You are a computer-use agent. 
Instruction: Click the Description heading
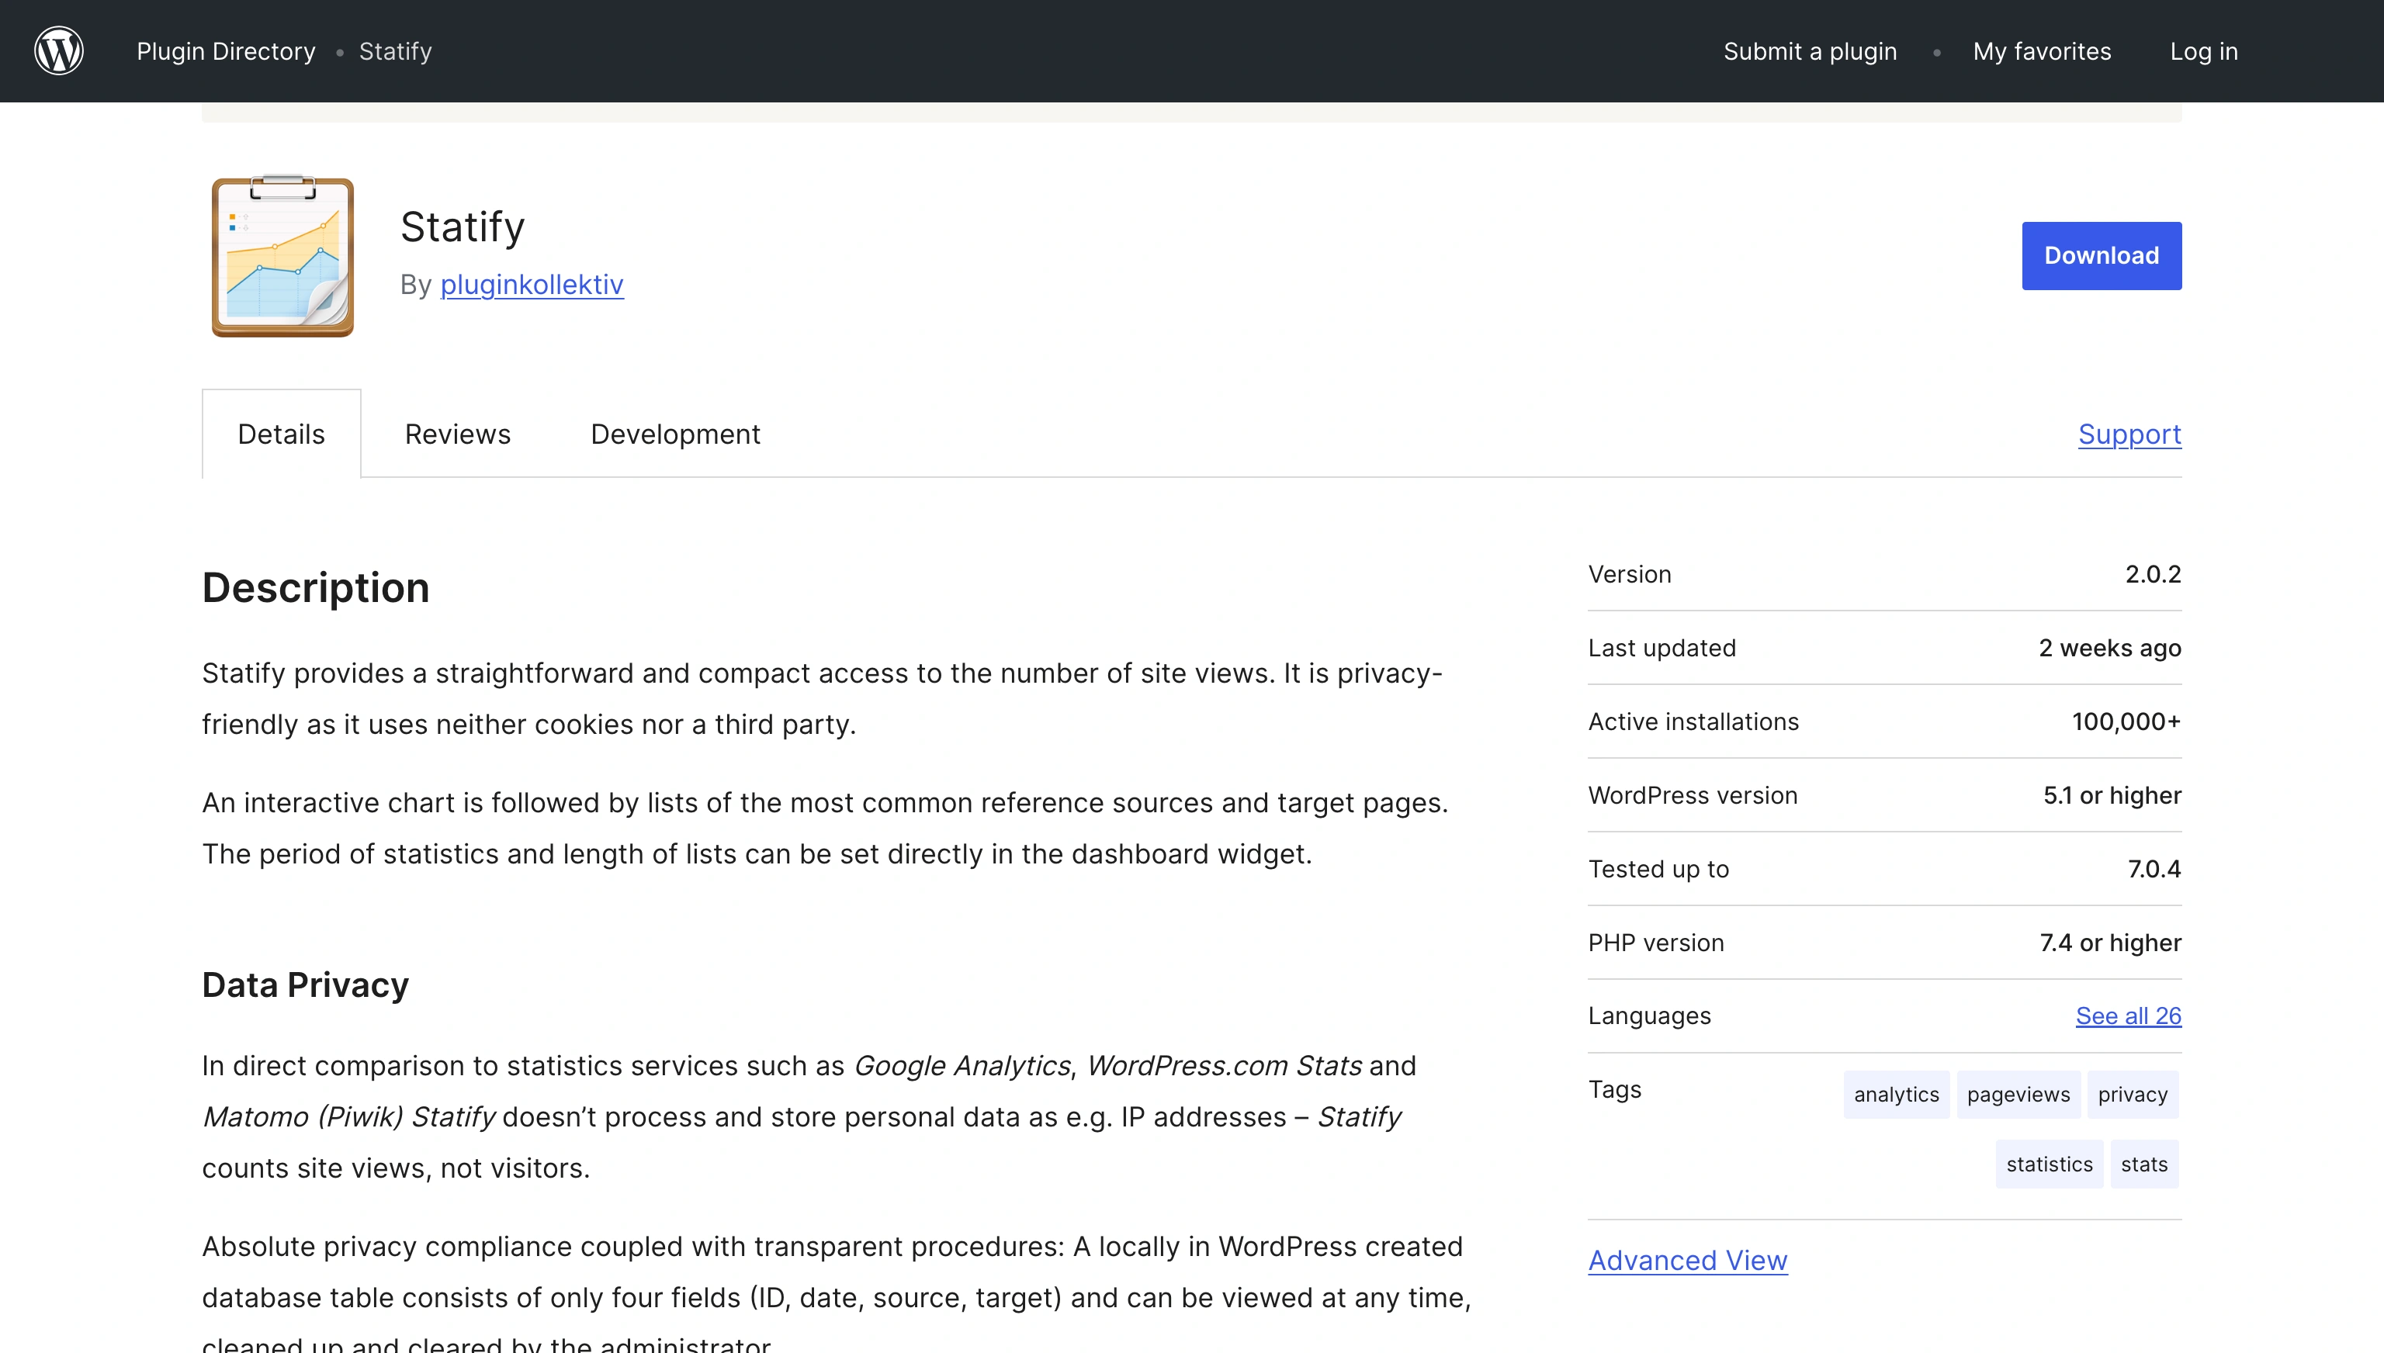coord(316,587)
